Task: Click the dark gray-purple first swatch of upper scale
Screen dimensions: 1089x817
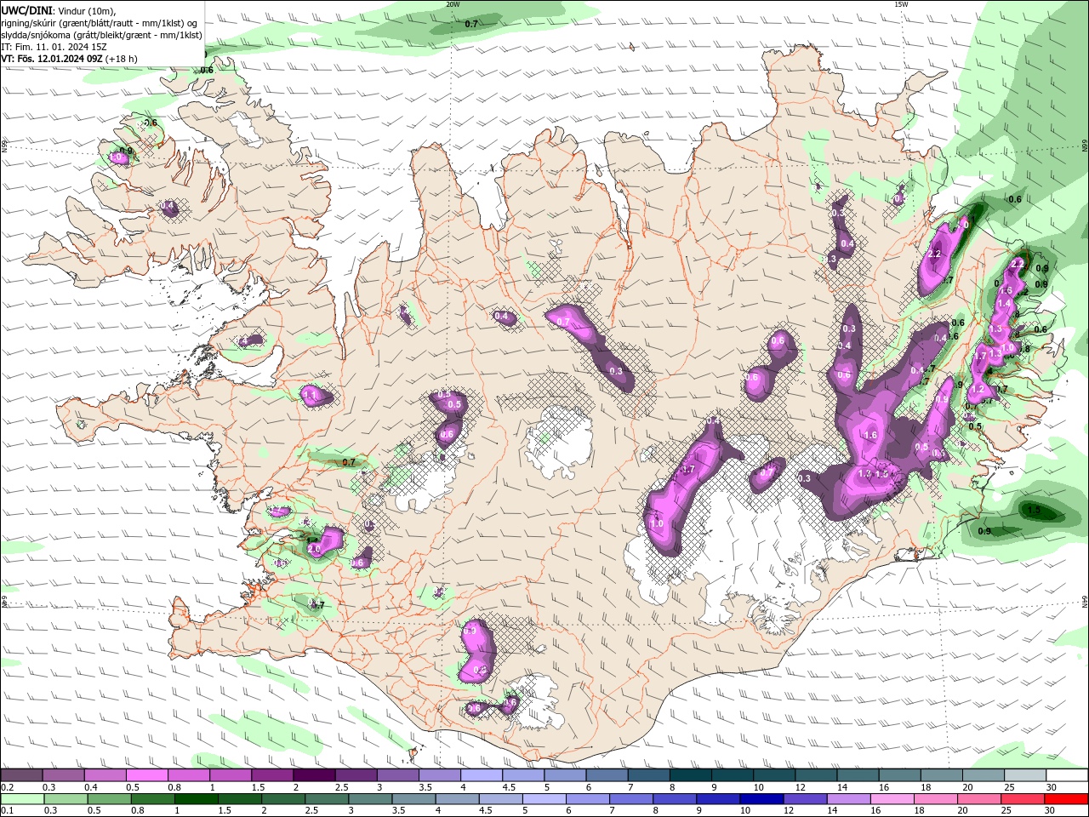Action: click(x=21, y=775)
